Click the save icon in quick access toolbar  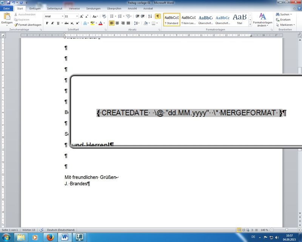[8, 2]
